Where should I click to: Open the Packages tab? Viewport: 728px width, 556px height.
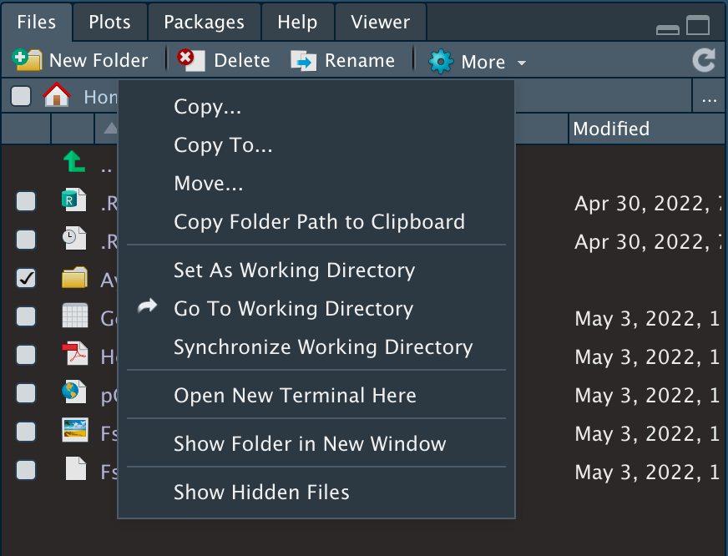click(204, 22)
